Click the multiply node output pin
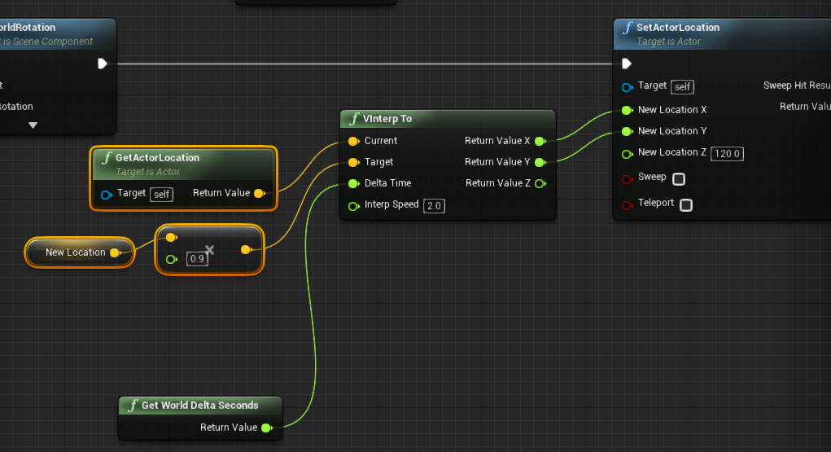The image size is (831, 452). (x=246, y=250)
